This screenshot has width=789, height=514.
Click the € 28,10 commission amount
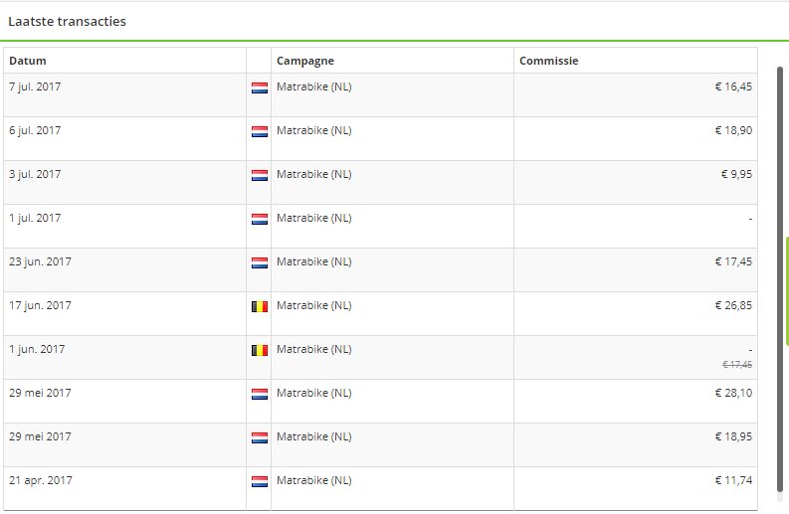click(x=733, y=393)
